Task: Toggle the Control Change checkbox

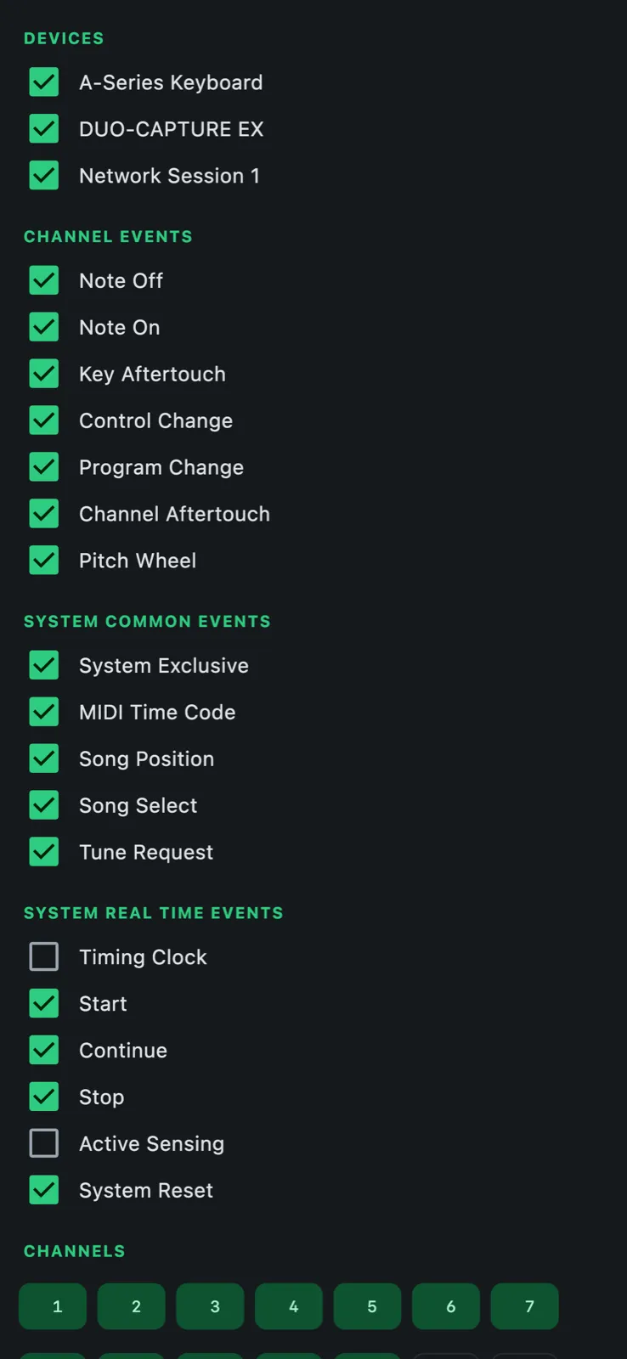Action: click(44, 420)
